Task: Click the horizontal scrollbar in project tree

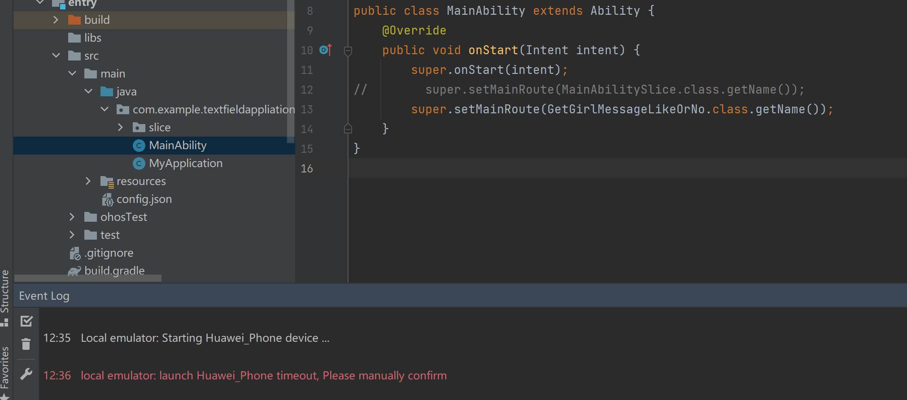Action: [88, 278]
